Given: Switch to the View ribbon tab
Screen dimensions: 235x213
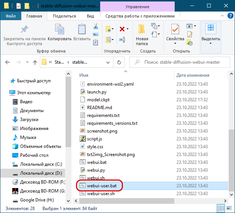Looking at the screenshot, I should [x=90, y=16].
